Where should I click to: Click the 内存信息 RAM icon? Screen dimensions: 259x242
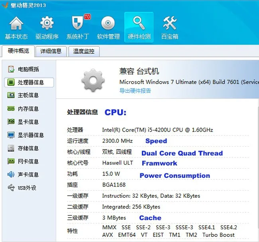click(11, 108)
